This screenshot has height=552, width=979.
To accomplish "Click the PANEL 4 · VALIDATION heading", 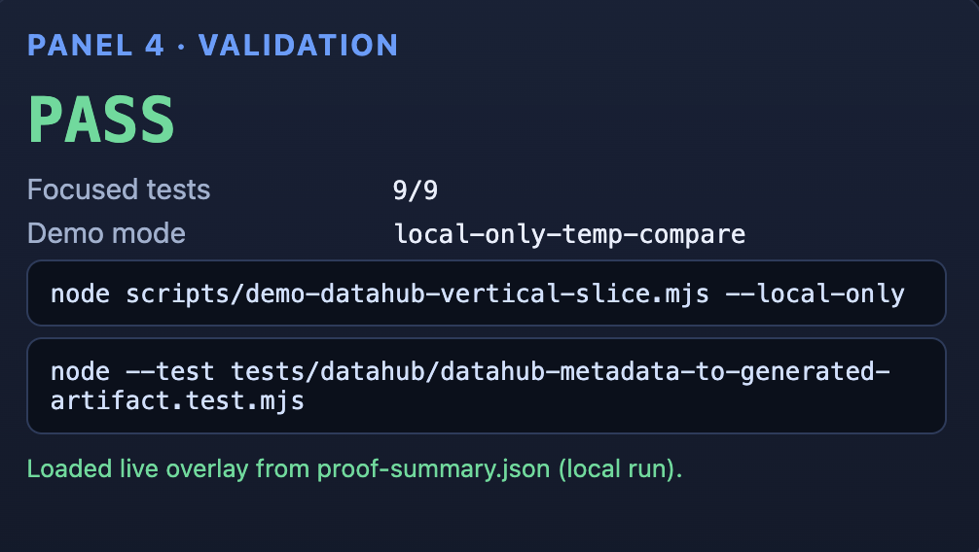I will pos(212,46).
